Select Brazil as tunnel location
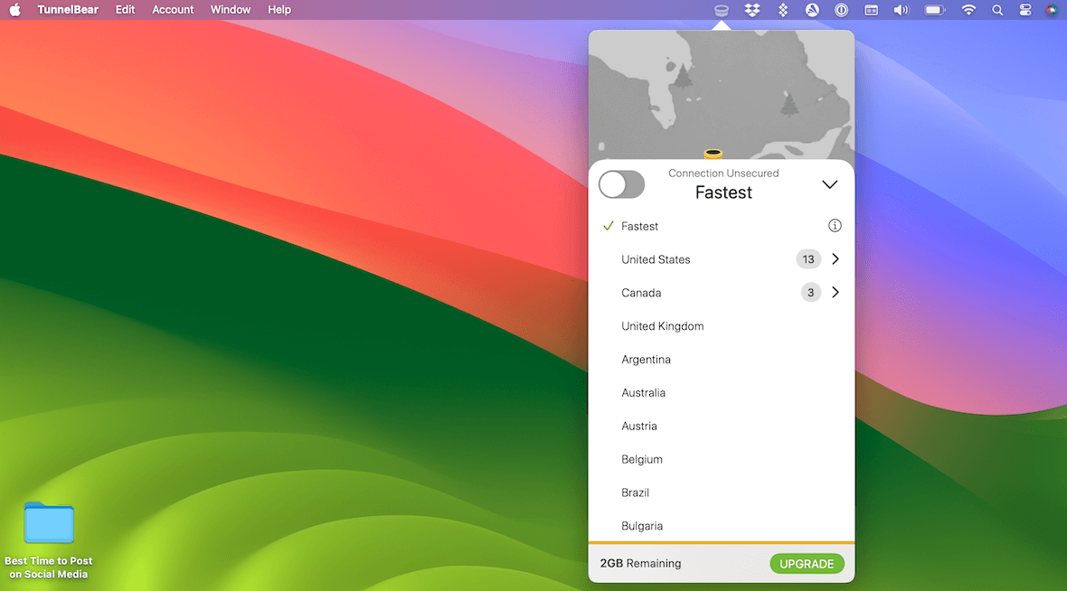The height and width of the screenshot is (591, 1067). (x=722, y=492)
